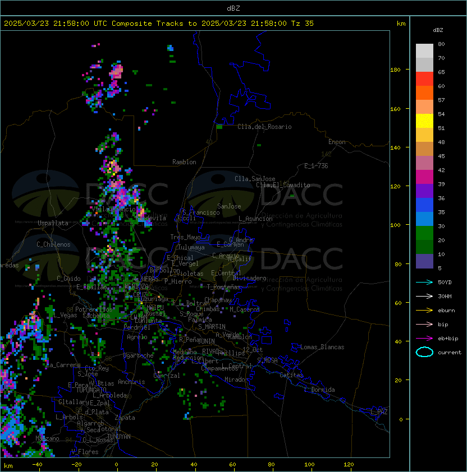The width and height of the screenshot is (467, 472).
Task: Click the '-20' km horizontal axis tick label
Action: (x=76, y=465)
